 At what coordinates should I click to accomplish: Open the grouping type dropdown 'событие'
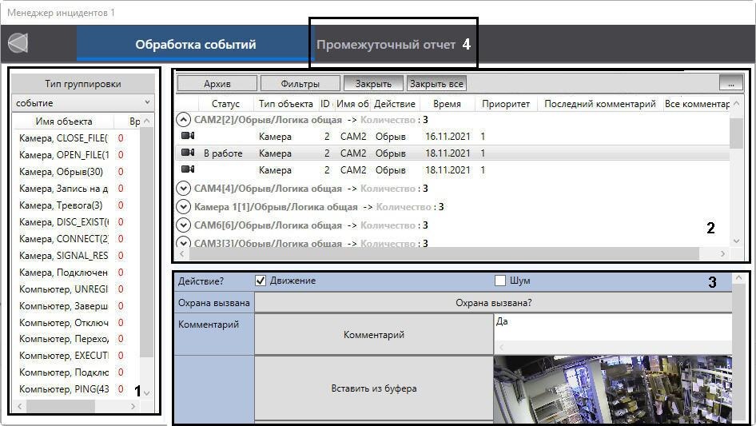pyautogui.click(x=84, y=103)
